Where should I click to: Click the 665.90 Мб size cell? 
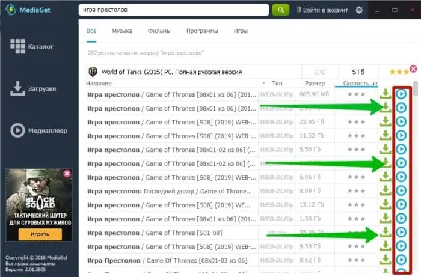pyautogui.click(x=314, y=94)
